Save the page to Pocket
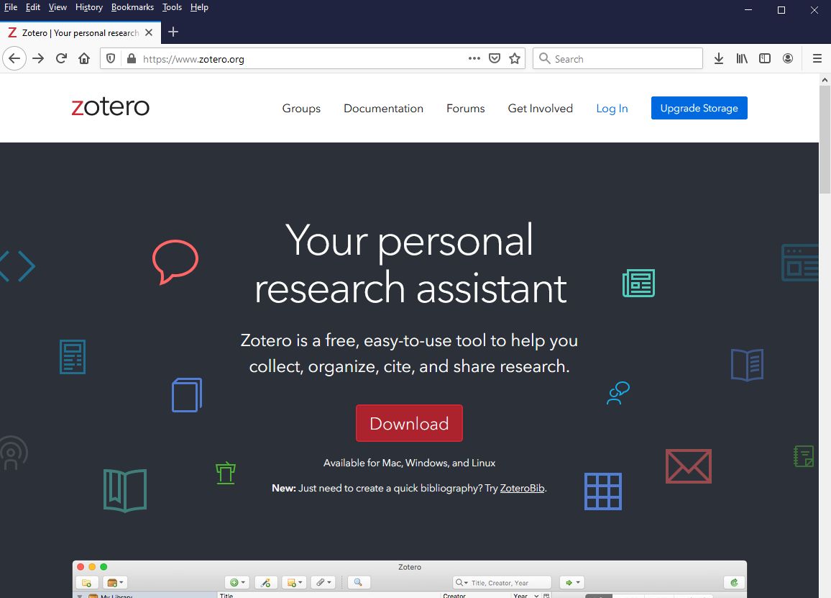 pyautogui.click(x=495, y=58)
